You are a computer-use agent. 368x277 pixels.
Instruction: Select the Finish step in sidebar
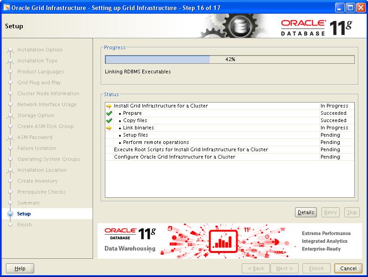click(x=25, y=225)
